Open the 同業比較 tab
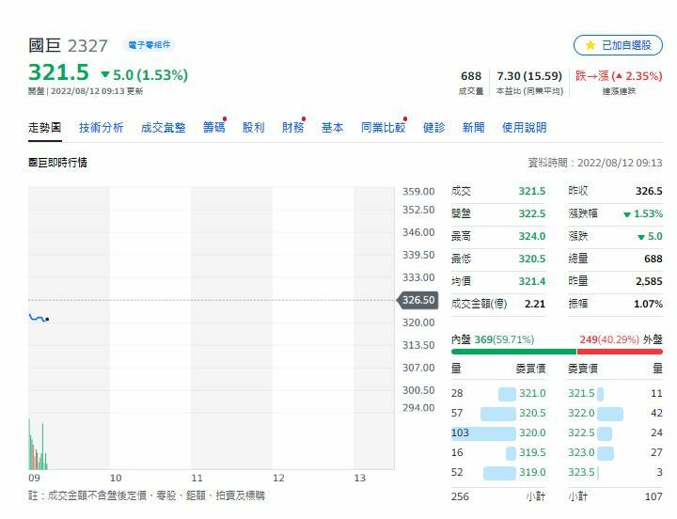677x519 pixels. tap(384, 128)
